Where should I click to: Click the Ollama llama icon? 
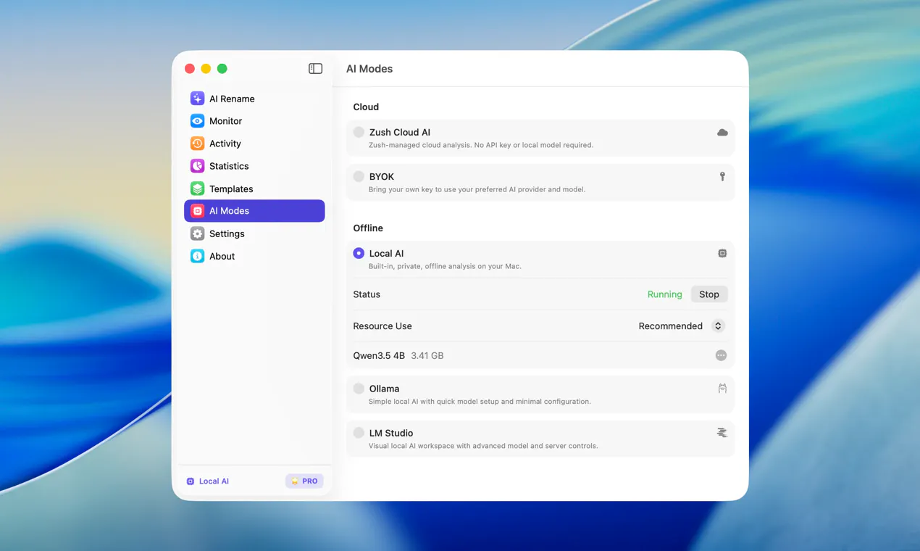(722, 389)
